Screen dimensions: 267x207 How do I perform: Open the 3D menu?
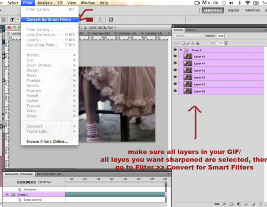tap(60, 3)
